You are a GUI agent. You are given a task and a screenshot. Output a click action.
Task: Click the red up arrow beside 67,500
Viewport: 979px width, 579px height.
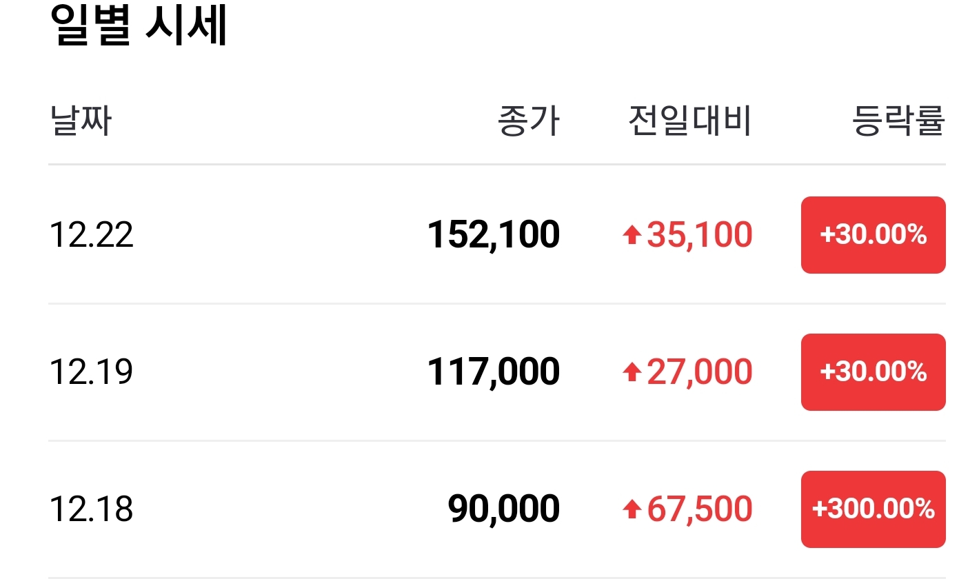pyautogui.click(x=632, y=510)
